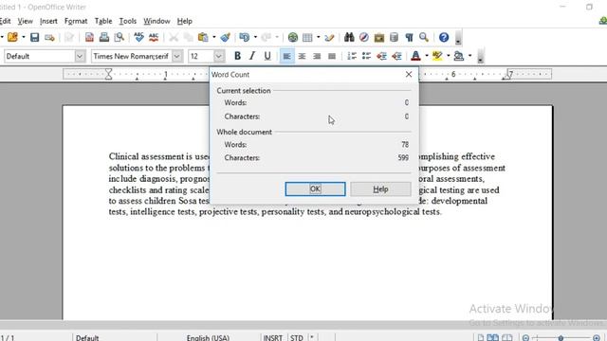Close the Word Count dialog
The height and width of the screenshot is (341, 607).
pyautogui.click(x=409, y=74)
